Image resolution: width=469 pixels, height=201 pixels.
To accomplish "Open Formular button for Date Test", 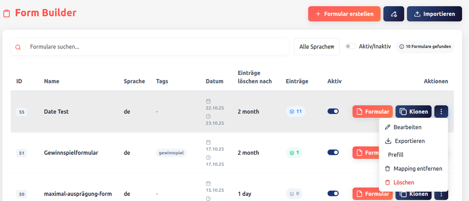I will point(372,111).
